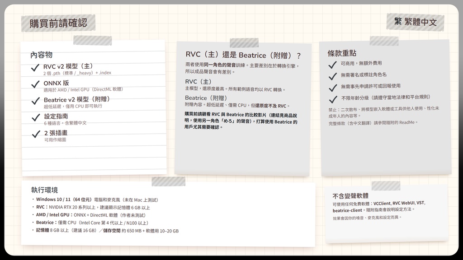
Task: Click the line 適用於 AMD / Intel GPU（DirectML 軟體）
Action: pyautogui.click(x=83, y=90)
